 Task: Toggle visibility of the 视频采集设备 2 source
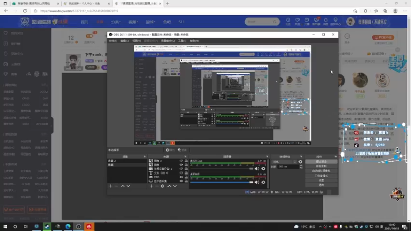[181, 169]
